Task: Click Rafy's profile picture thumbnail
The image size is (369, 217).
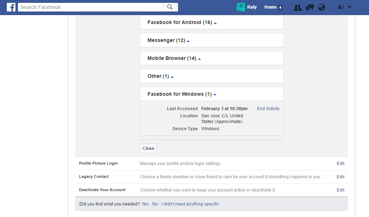Action: [x=240, y=7]
